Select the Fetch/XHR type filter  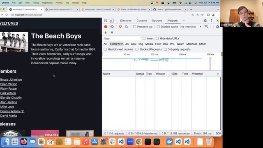[116, 44]
